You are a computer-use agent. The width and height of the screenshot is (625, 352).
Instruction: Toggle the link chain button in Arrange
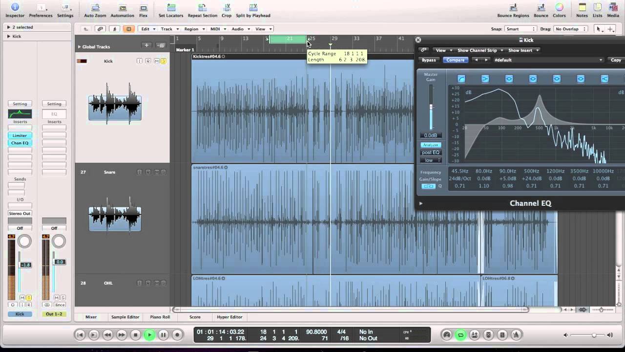coord(100,29)
